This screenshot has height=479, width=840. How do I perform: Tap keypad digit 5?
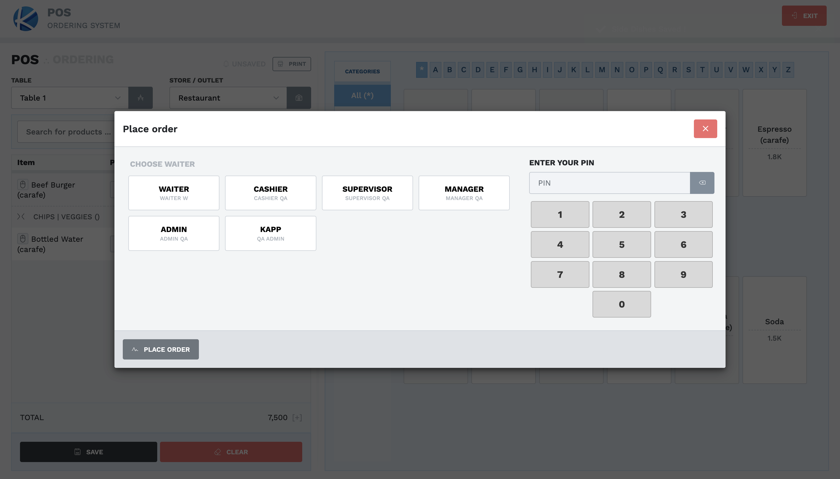(622, 245)
